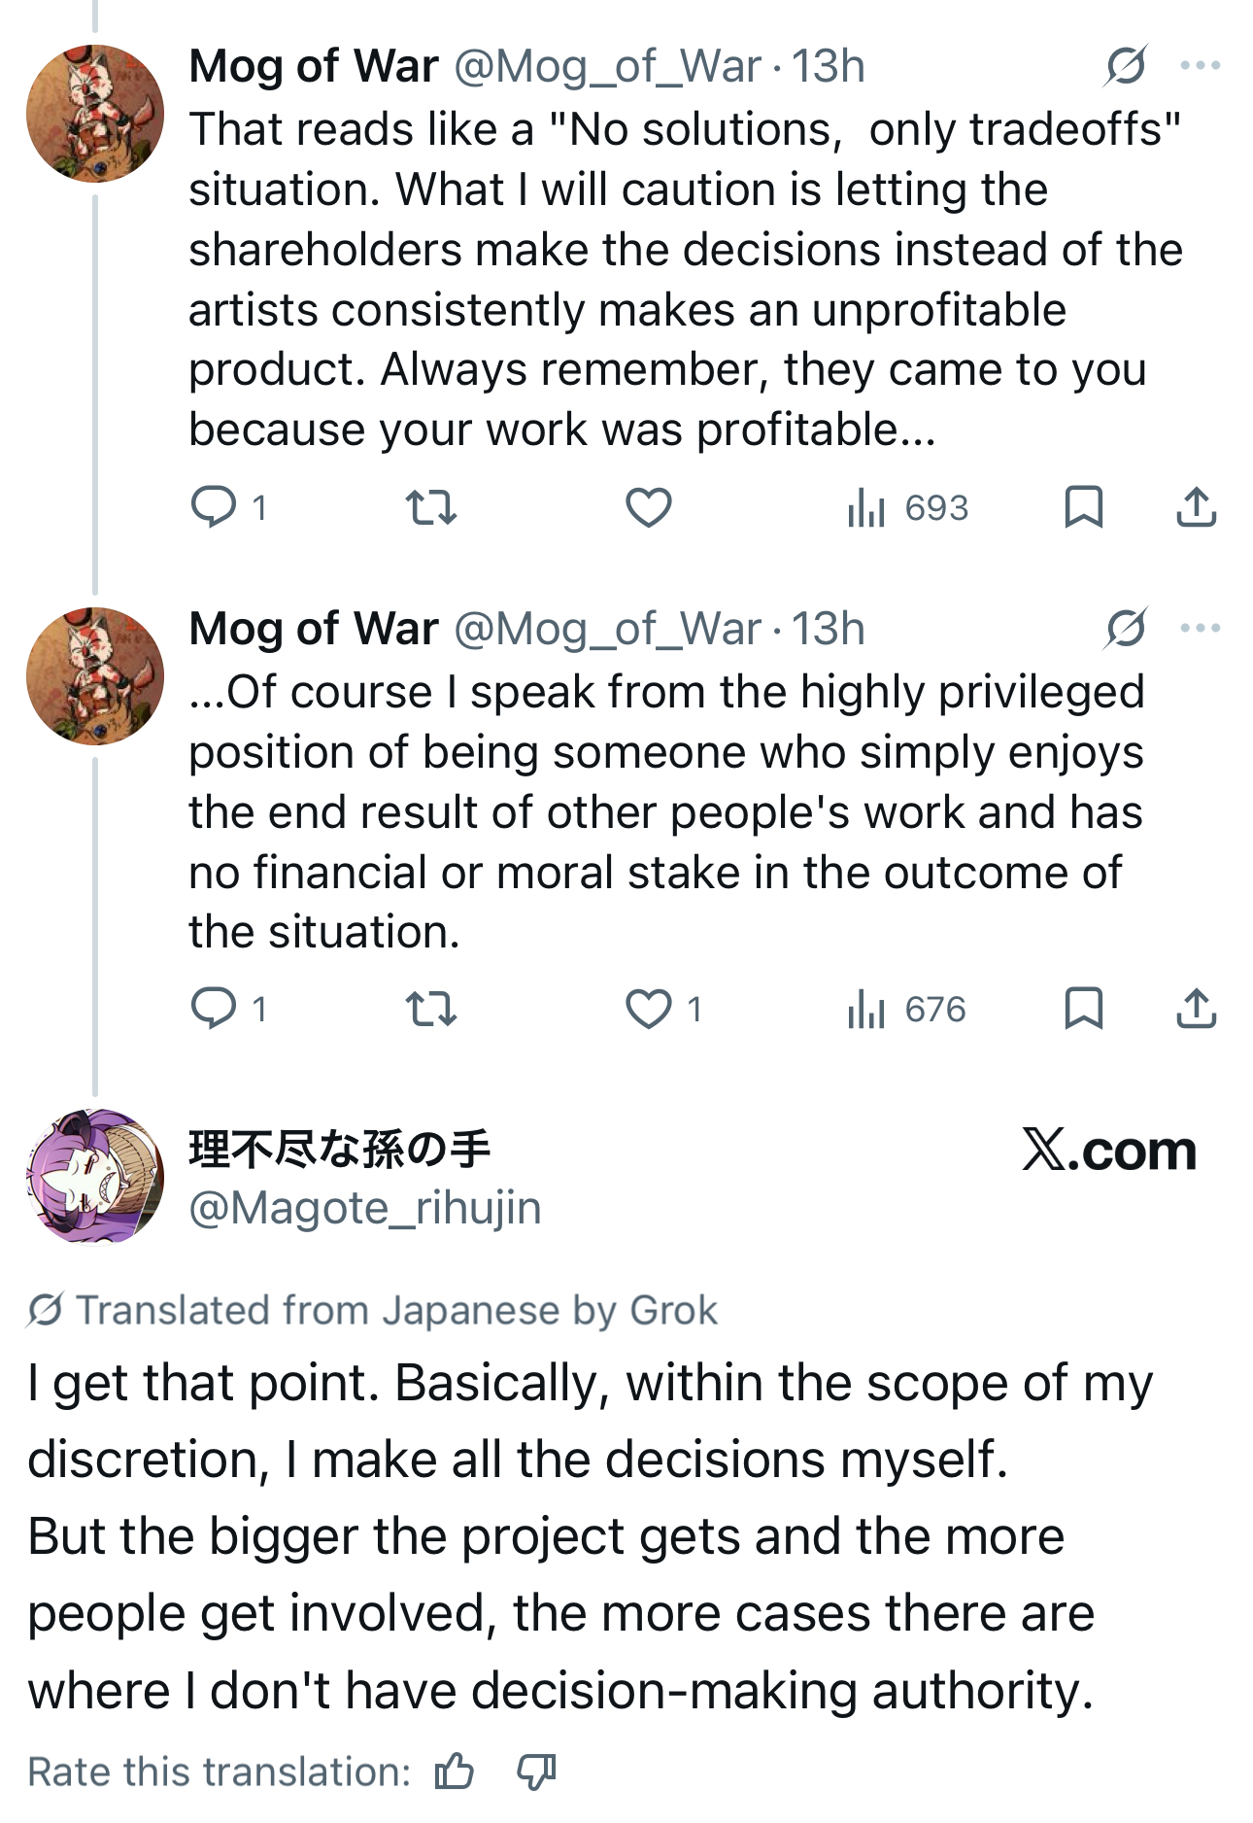Open Grok icon on second tweet
Viewport: 1253px width, 1823px height.
[1126, 628]
